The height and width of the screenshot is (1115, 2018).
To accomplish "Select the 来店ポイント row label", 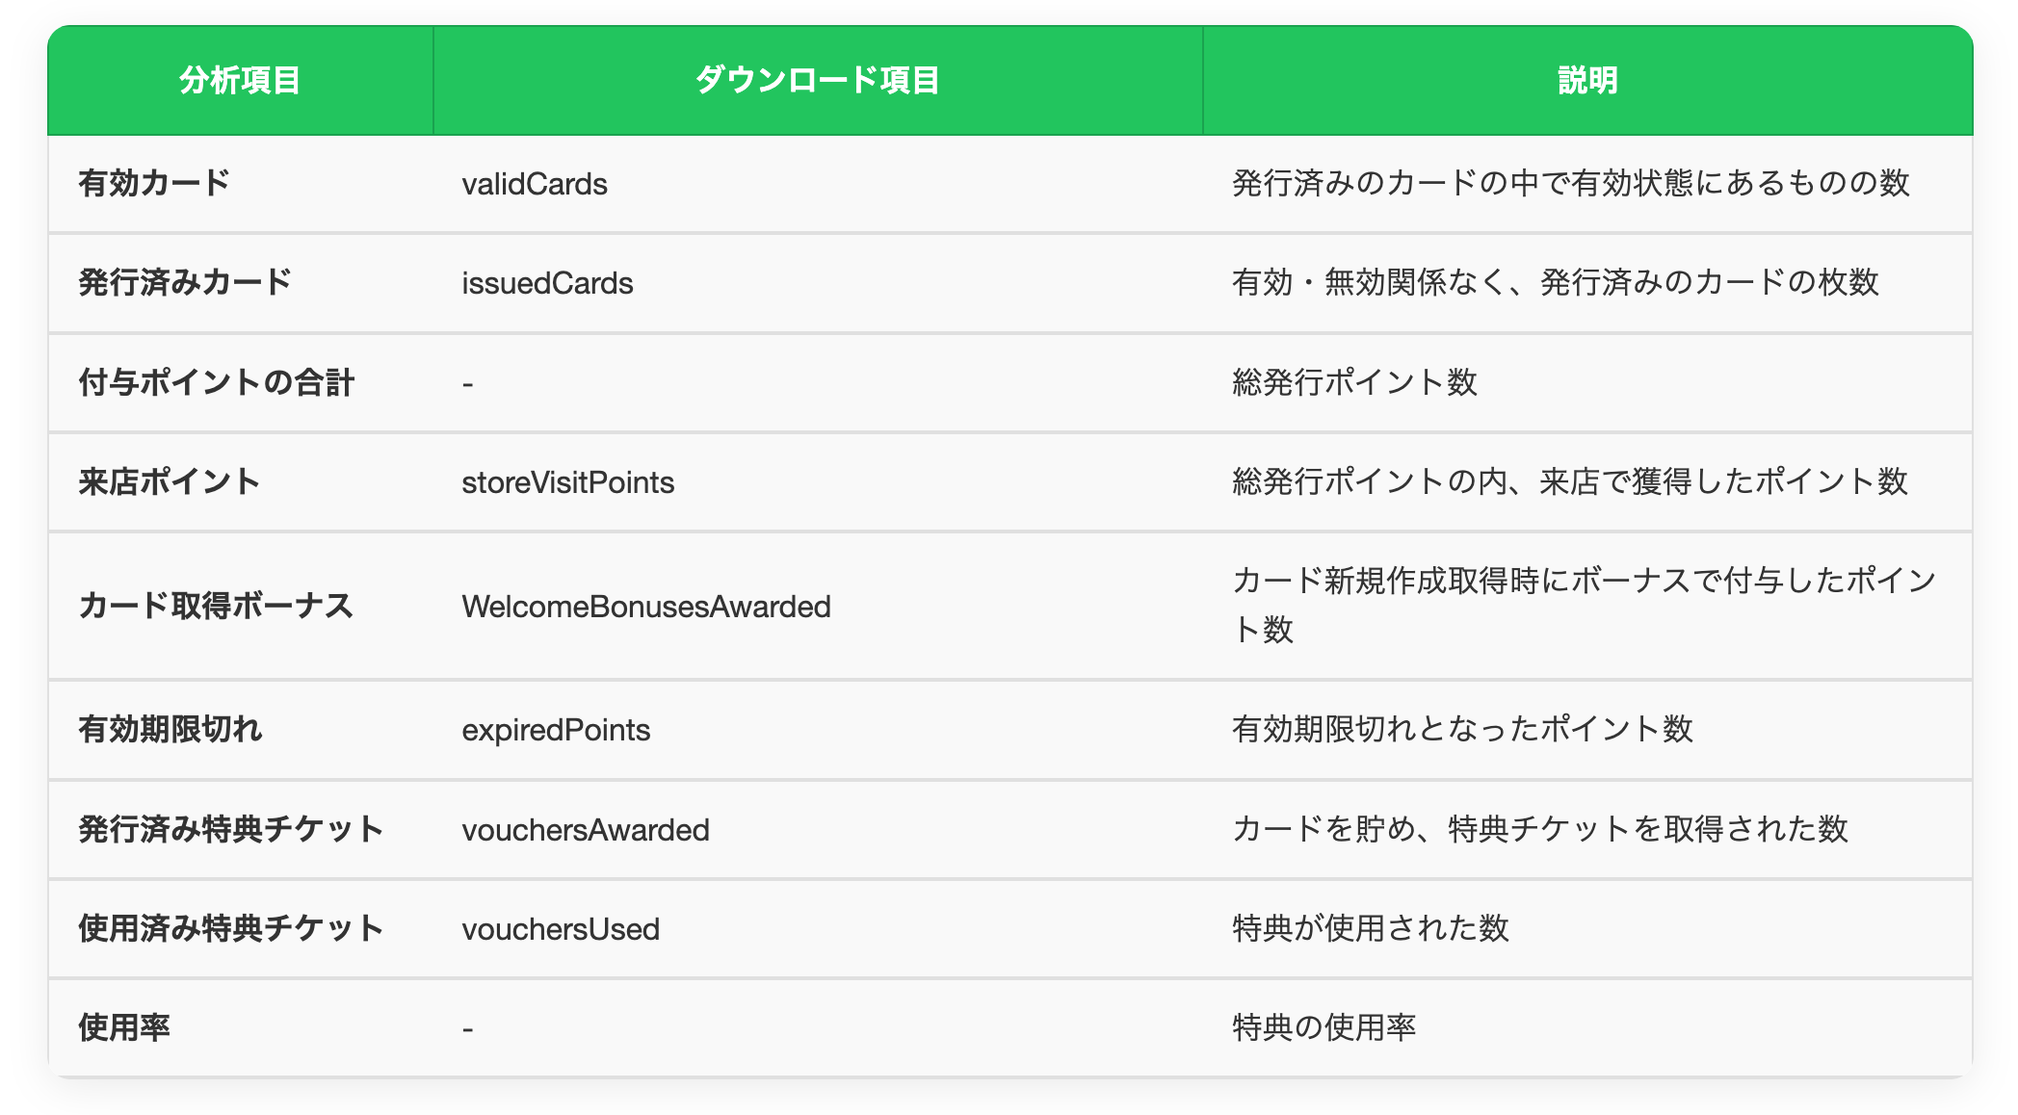I will pyautogui.click(x=170, y=481).
